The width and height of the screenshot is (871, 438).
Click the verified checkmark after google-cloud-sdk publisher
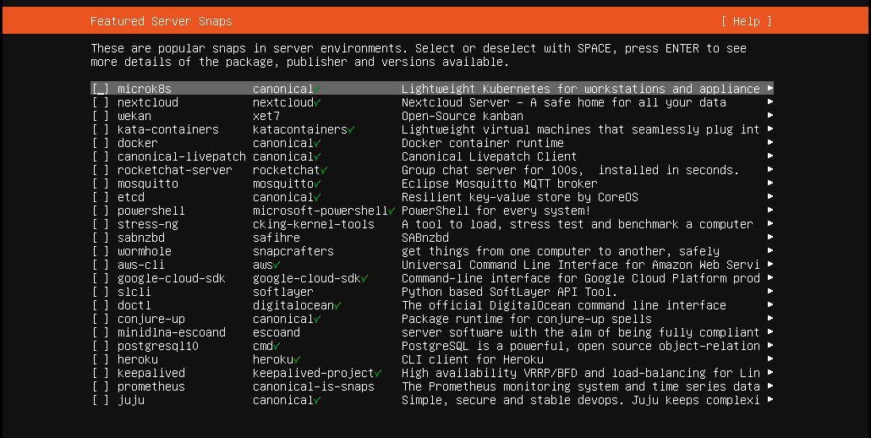pos(364,278)
